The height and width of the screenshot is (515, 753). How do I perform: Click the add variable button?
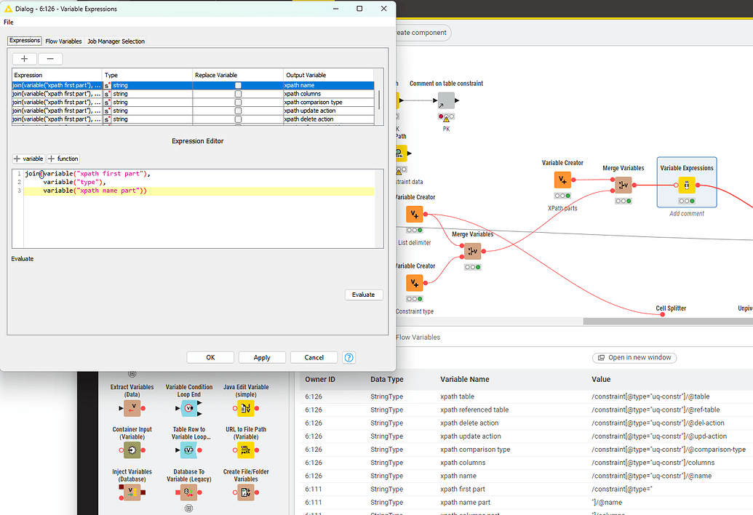click(28, 159)
